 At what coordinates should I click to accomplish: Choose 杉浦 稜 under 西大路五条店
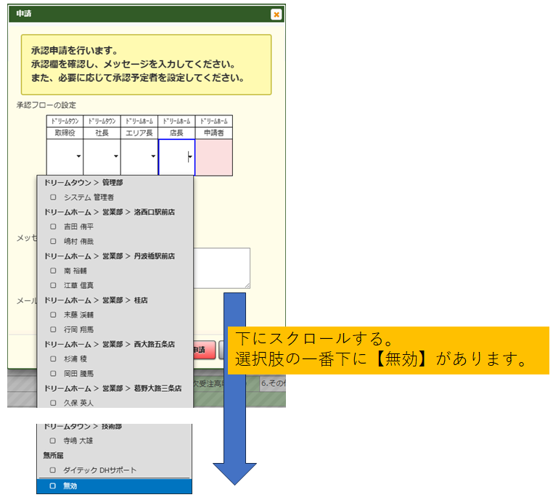coord(53,359)
